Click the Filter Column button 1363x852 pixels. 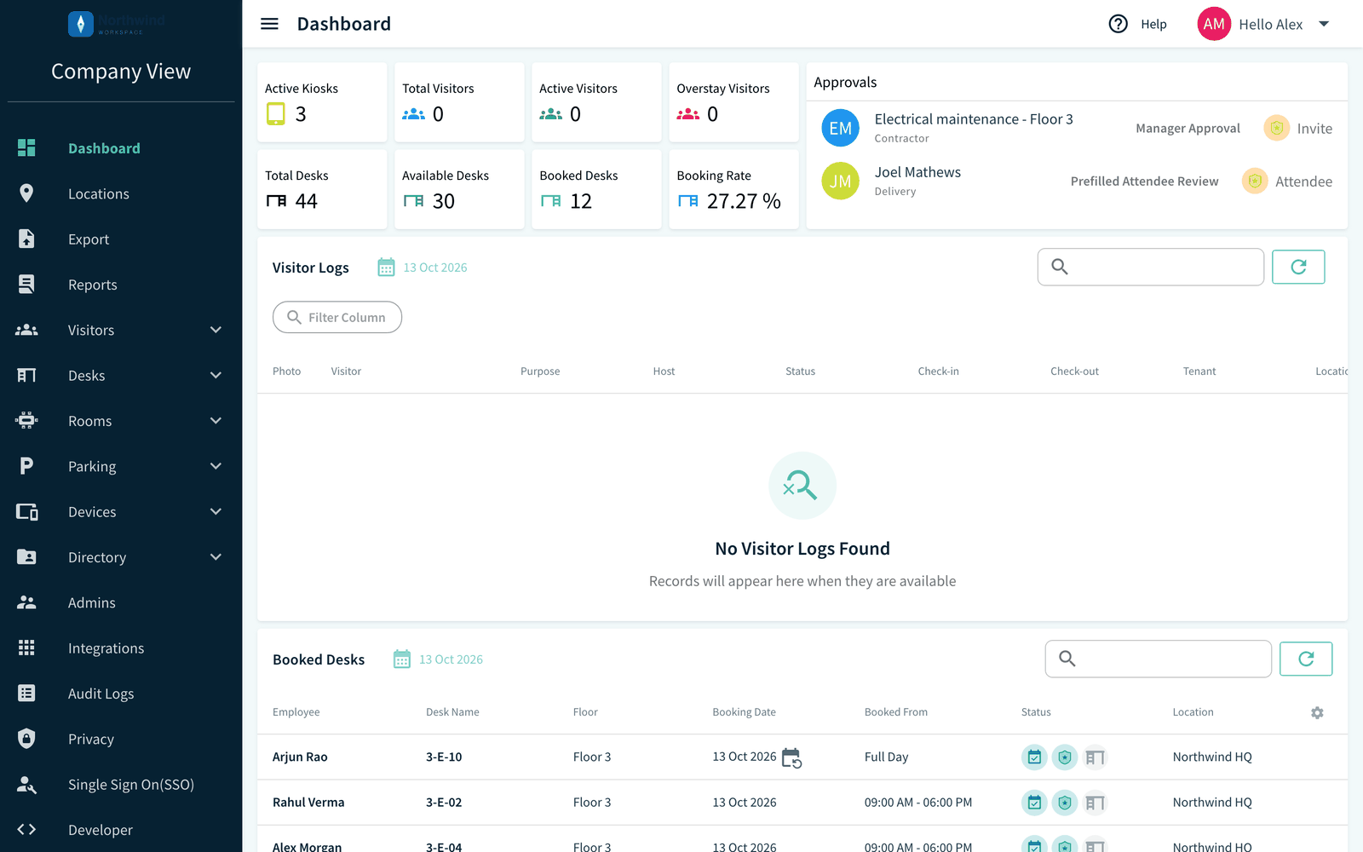point(337,317)
